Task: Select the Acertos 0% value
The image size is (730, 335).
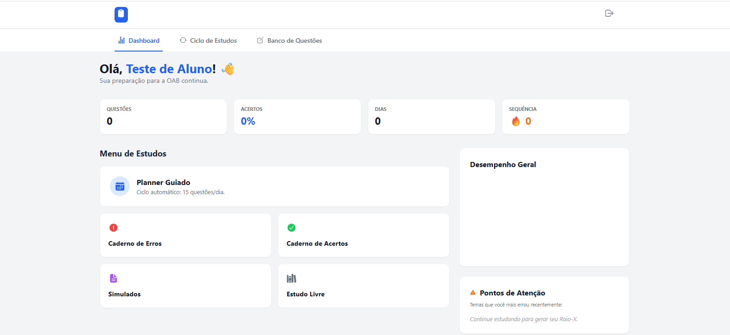Action: click(x=248, y=121)
